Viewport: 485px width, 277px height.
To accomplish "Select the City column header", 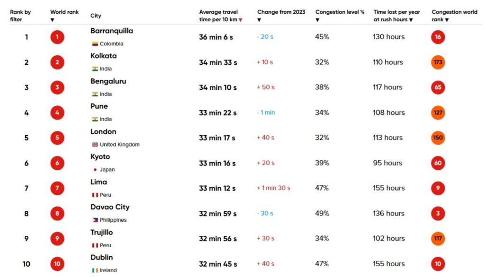I will click(x=96, y=16).
